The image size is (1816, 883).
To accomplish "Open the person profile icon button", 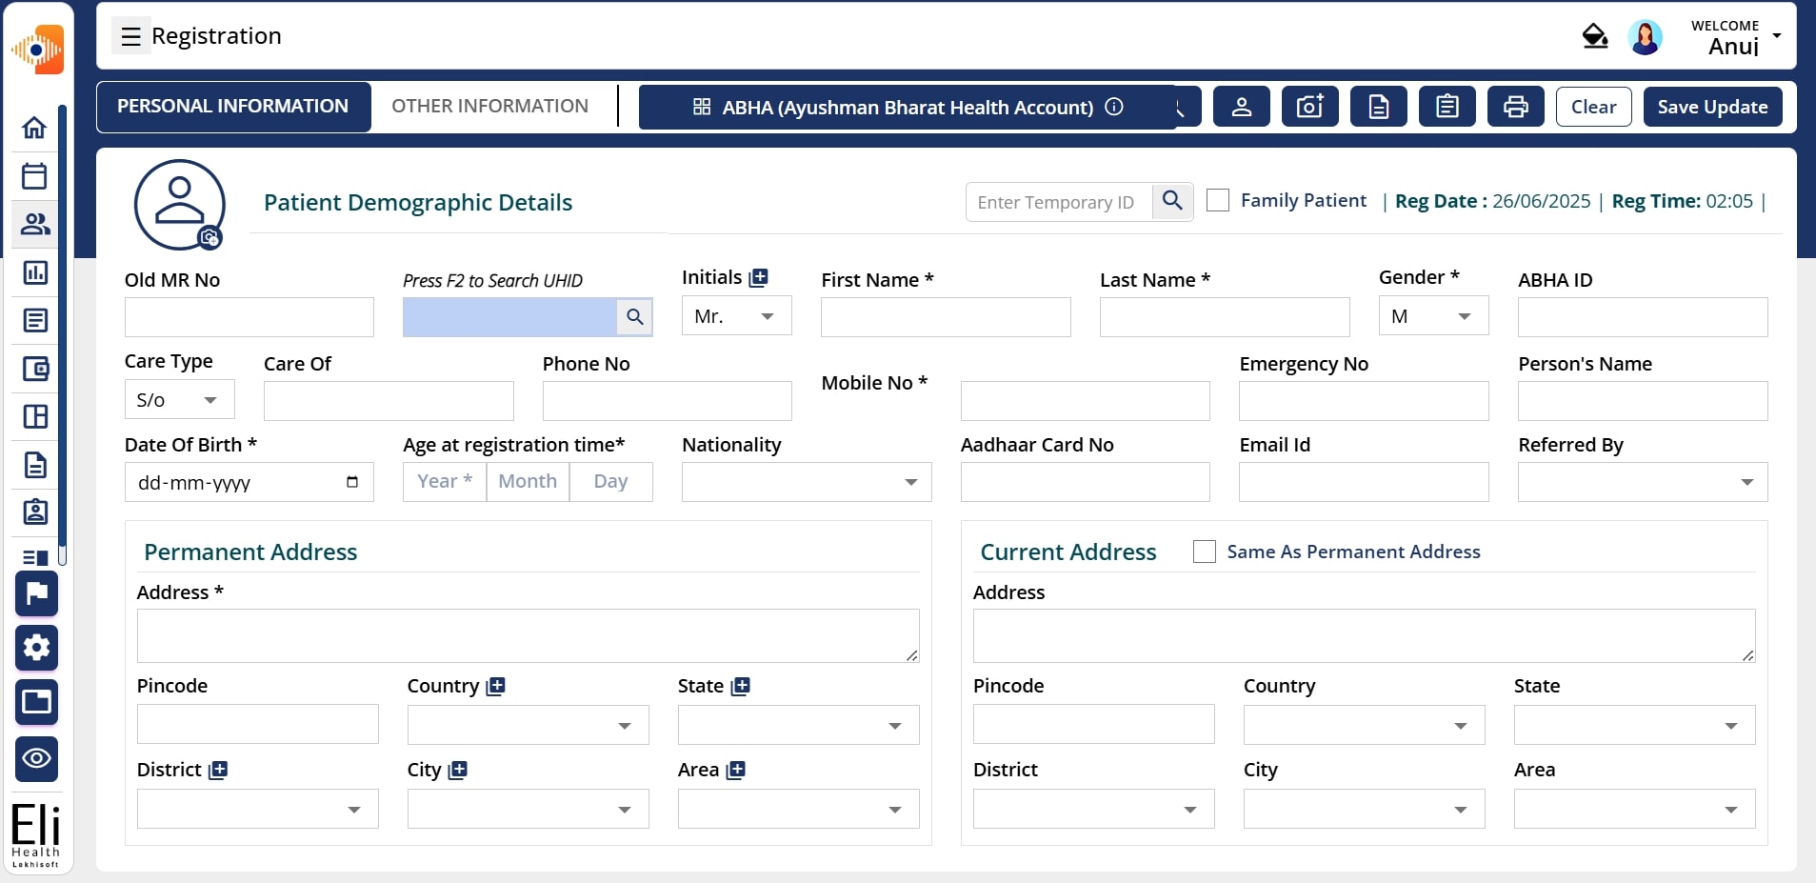I will pos(1241,107).
